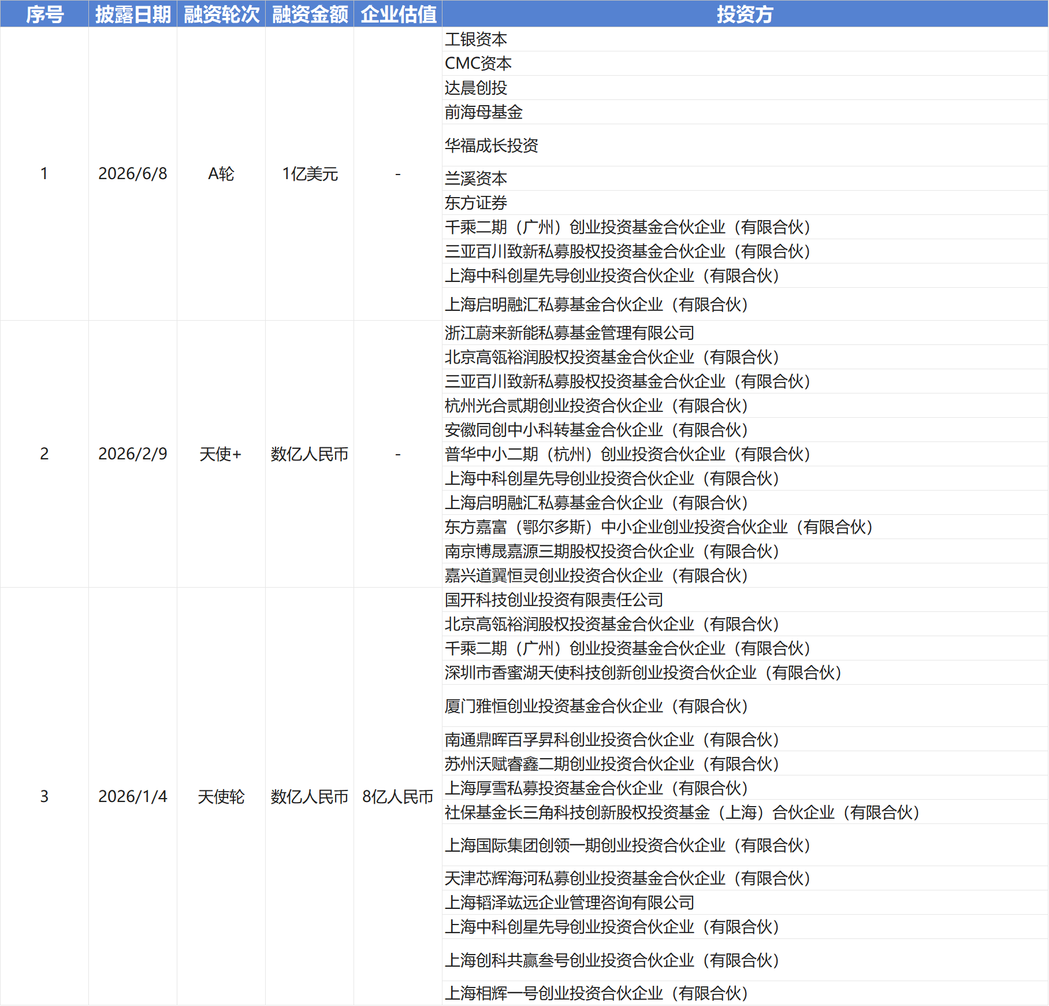
Task: Select the 投资方 column header
Action: (745, 14)
